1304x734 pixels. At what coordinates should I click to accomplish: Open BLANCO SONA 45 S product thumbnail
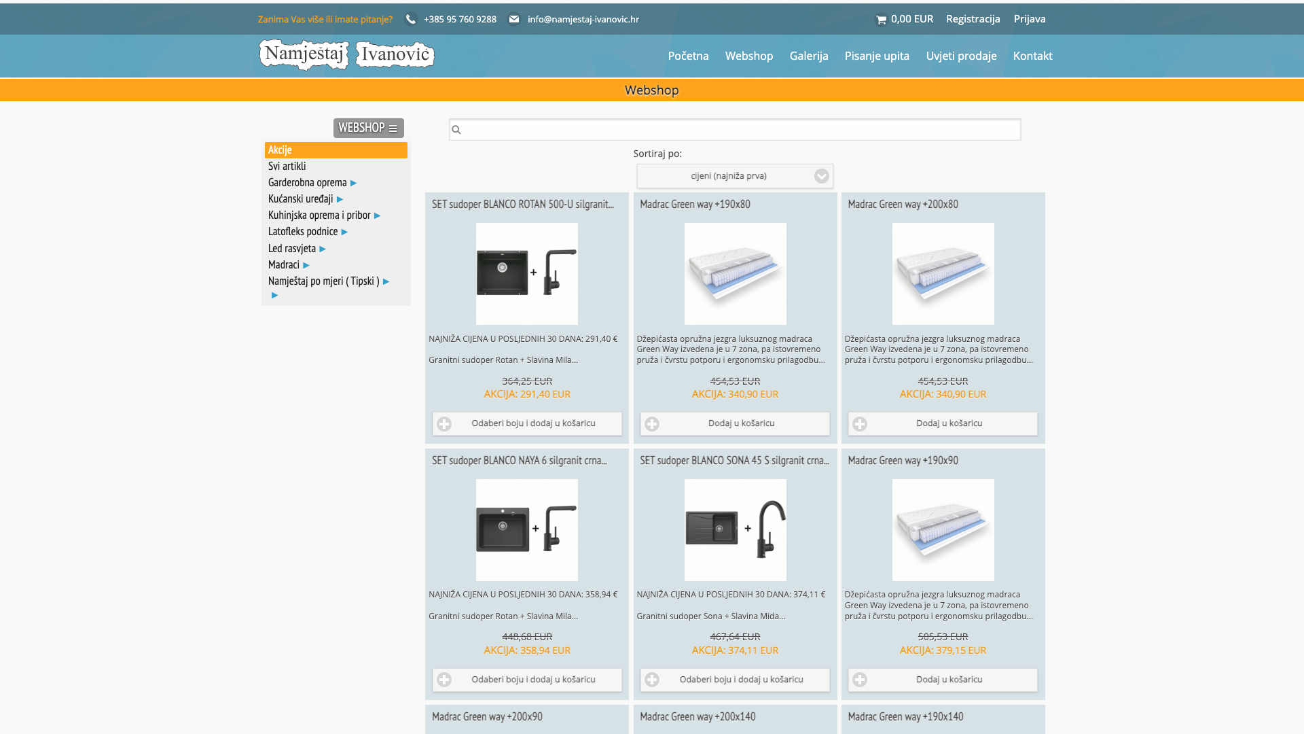coord(735,530)
